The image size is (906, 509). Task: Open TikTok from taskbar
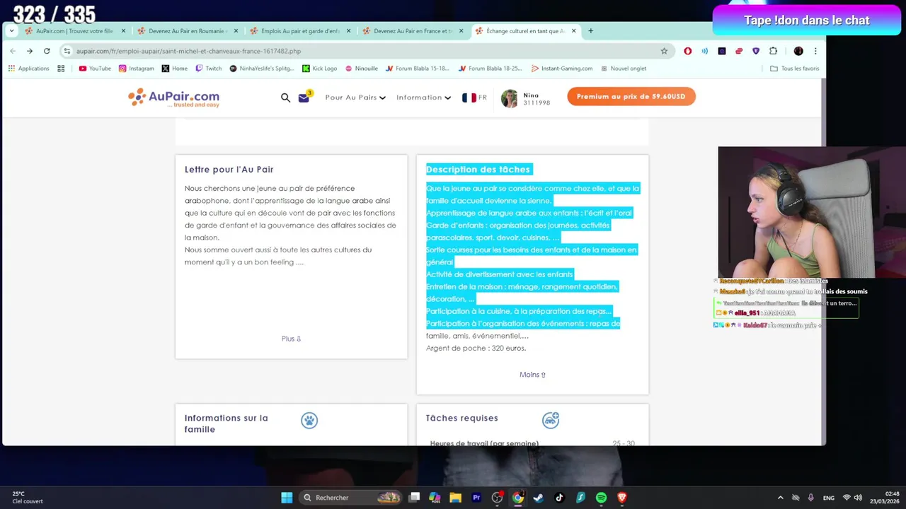coord(559,498)
